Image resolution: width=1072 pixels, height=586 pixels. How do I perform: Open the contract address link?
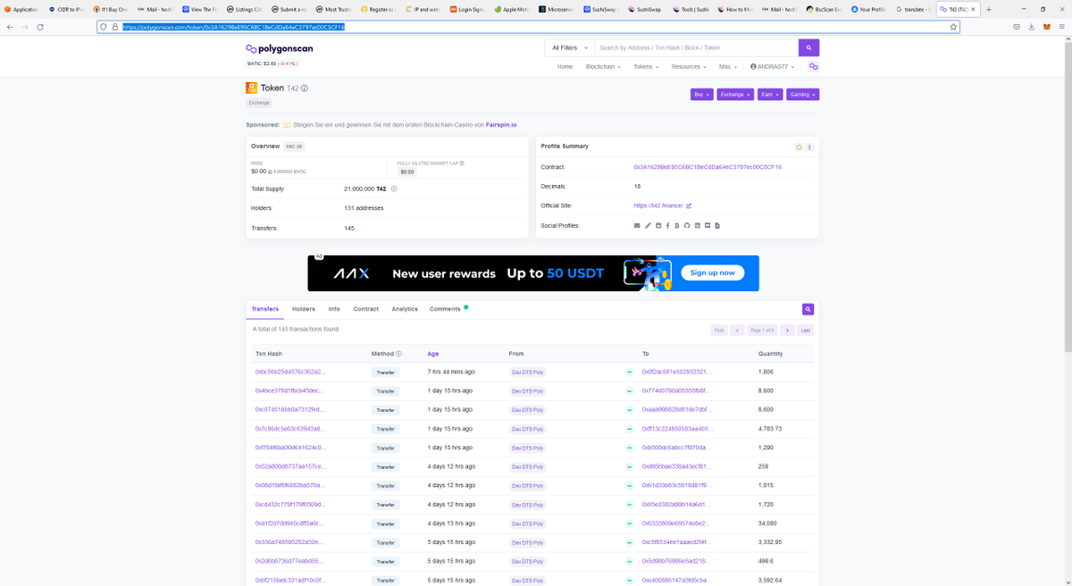pos(708,167)
